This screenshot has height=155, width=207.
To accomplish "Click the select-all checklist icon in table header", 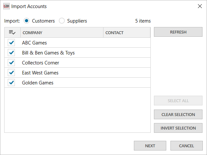I will point(12,33).
